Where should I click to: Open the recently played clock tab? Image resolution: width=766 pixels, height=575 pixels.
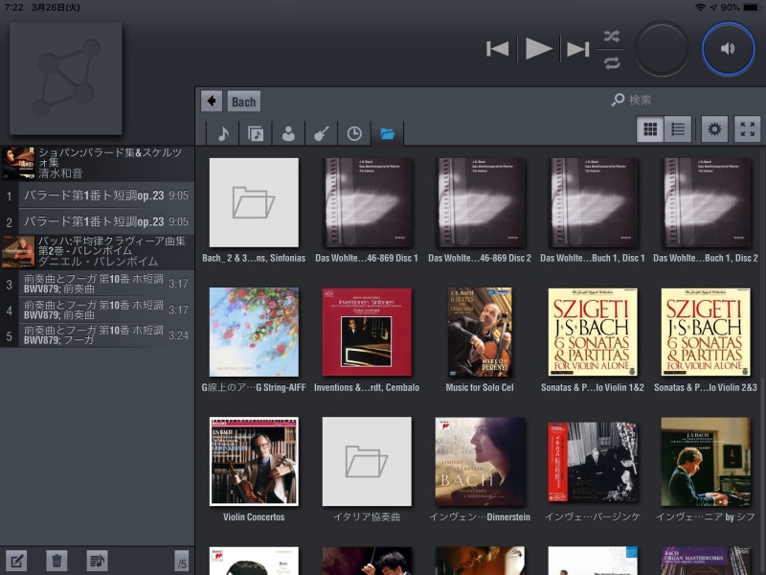pos(354,133)
